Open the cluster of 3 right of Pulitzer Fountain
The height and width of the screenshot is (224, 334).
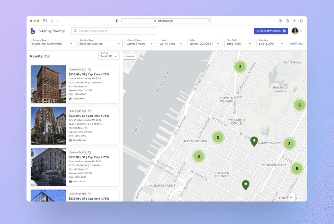pyautogui.click(x=289, y=144)
